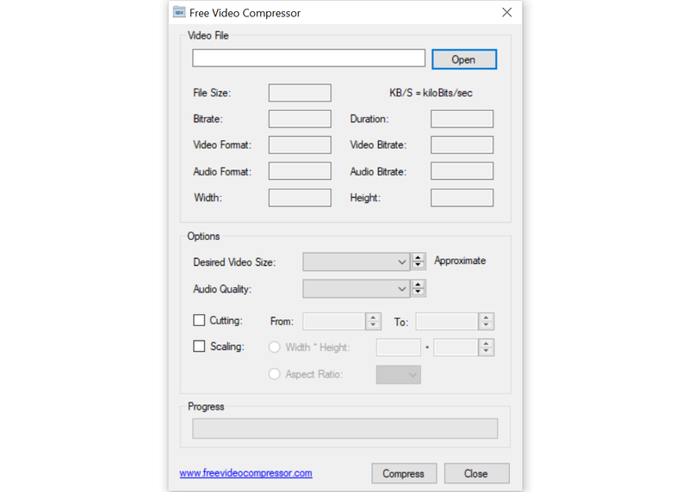This screenshot has width=689, height=492.
Task: Click the scaling width input field
Action: (x=399, y=347)
